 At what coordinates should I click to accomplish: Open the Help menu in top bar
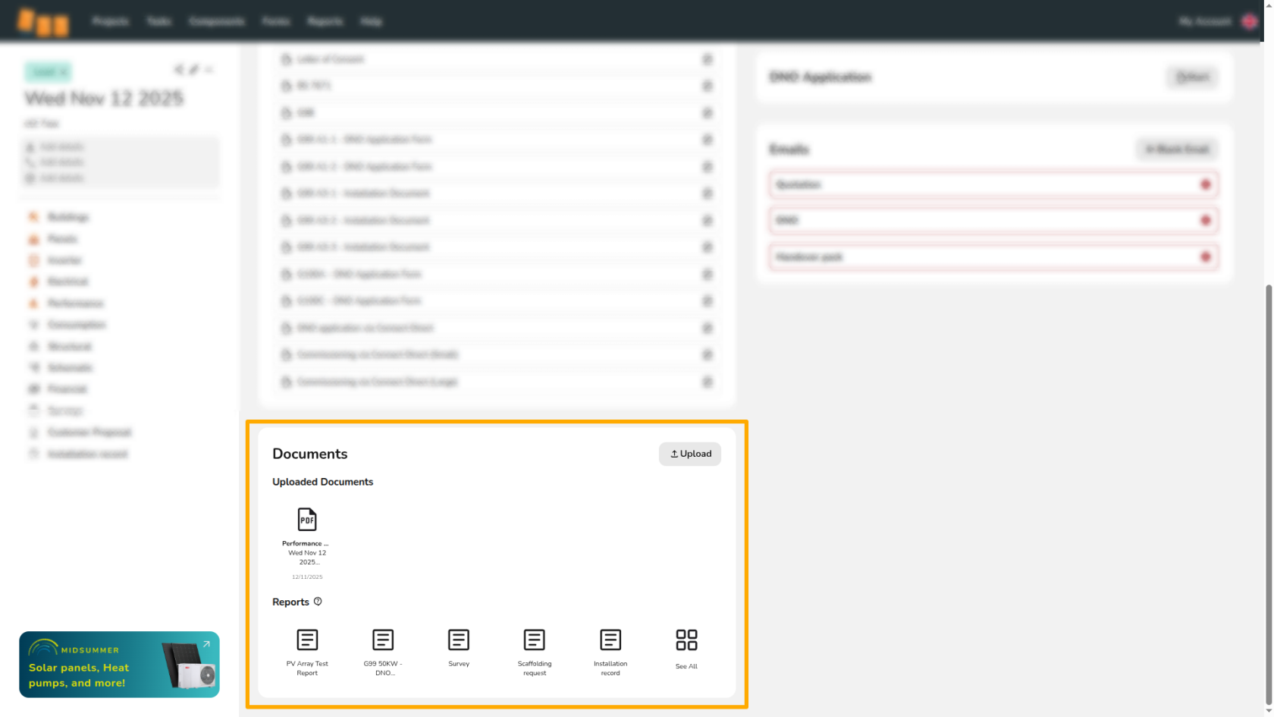pyautogui.click(x=371, y=21)
